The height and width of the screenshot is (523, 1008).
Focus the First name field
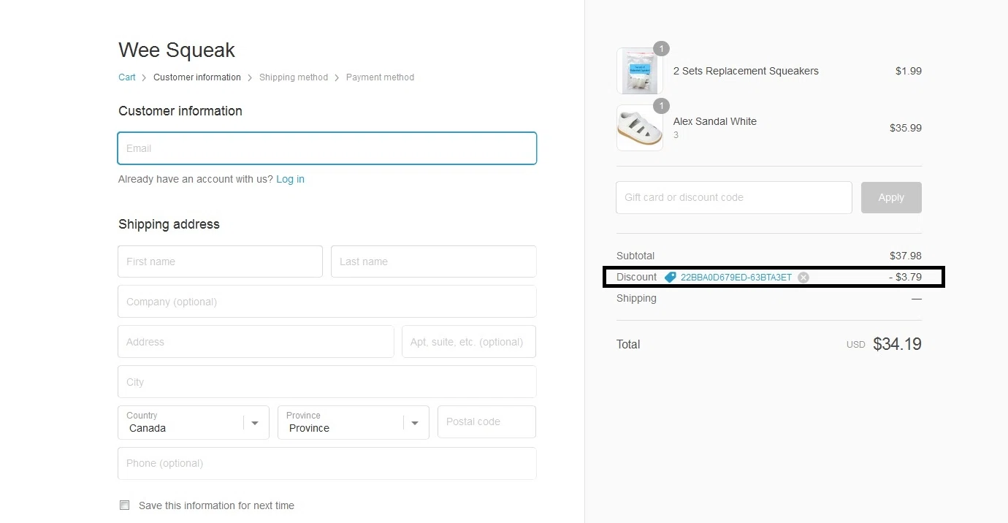(x=220, y=261)
